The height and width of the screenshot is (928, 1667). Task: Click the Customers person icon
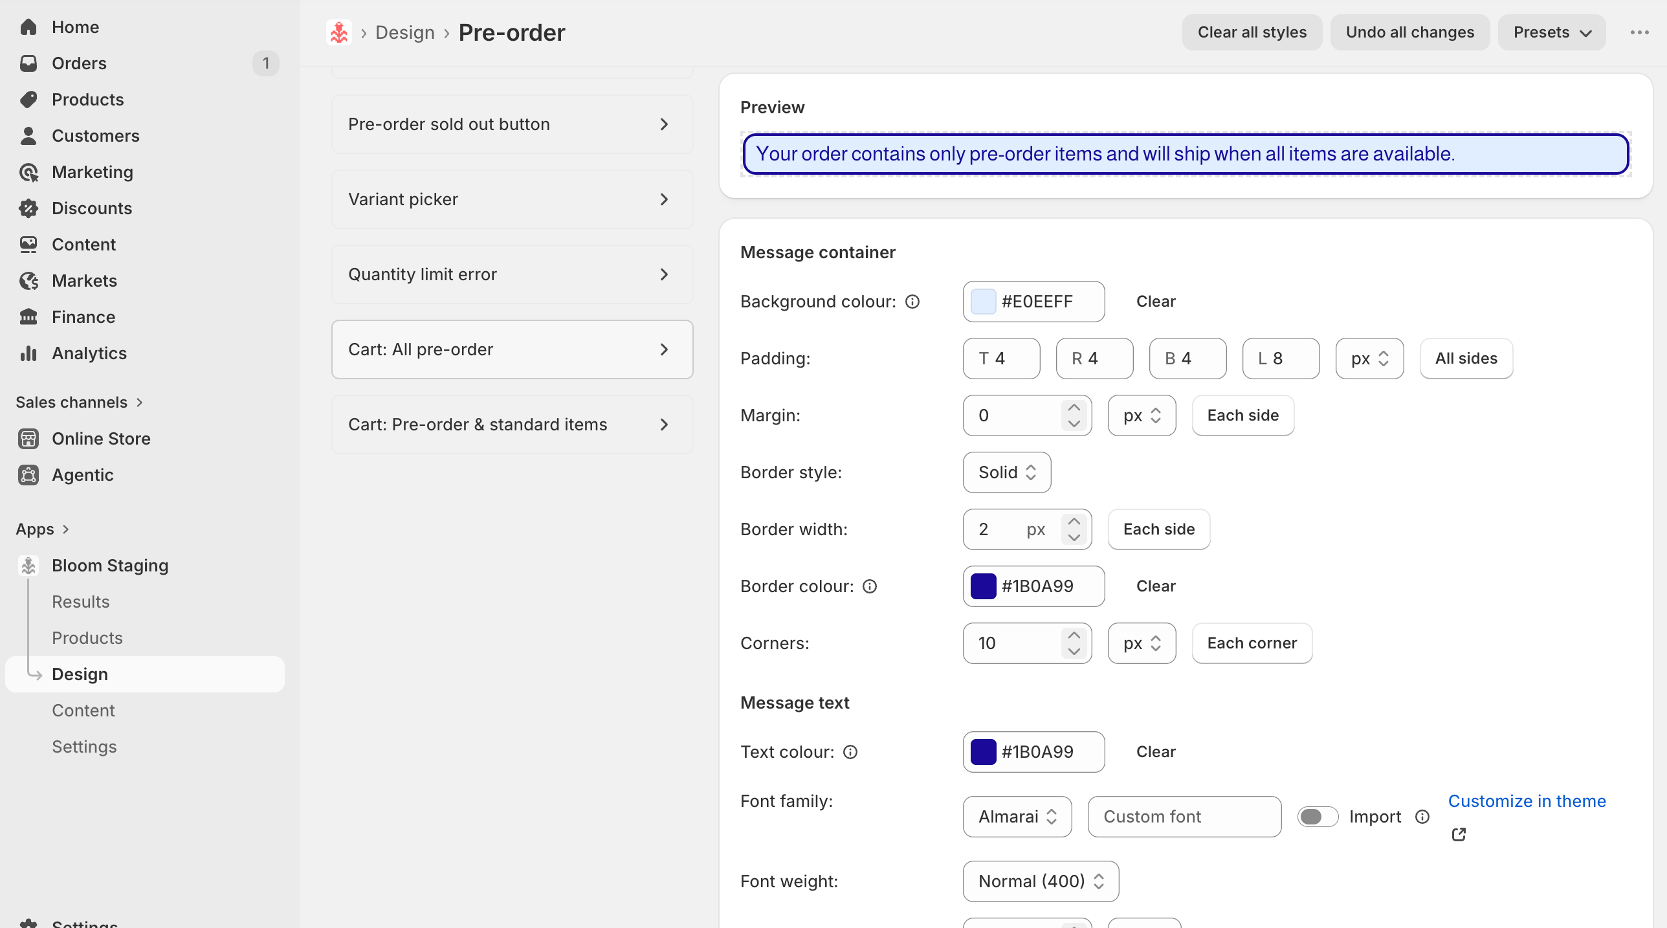[28, 136]
